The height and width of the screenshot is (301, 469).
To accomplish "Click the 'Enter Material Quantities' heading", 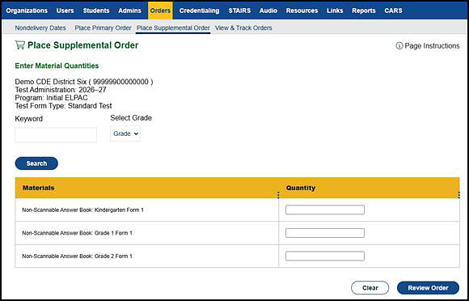I will [57, 66].
